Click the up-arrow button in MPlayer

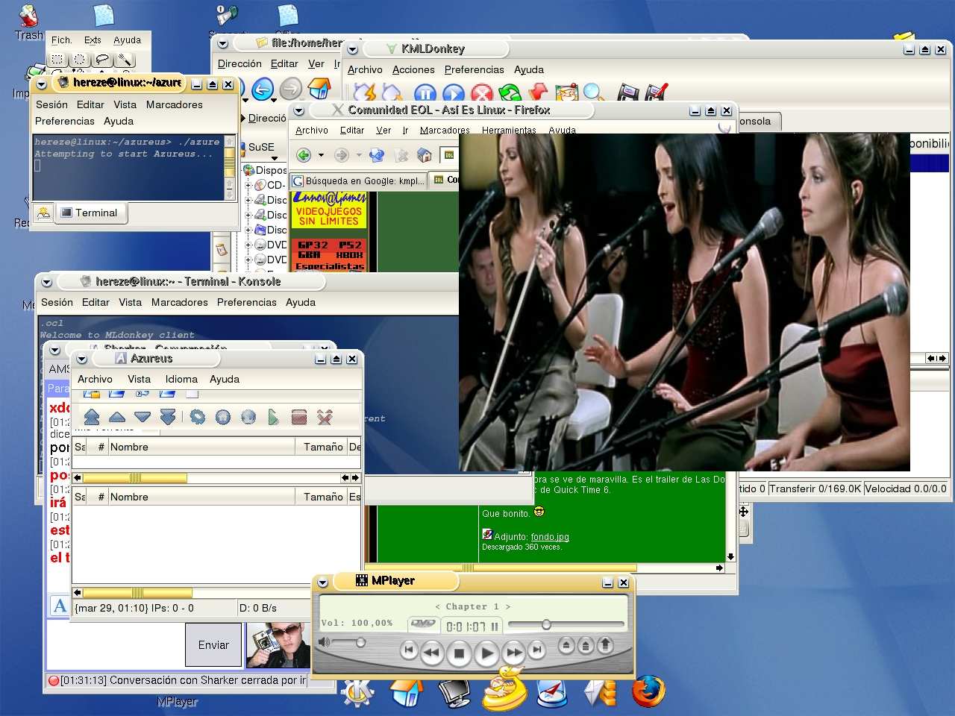coord(605,644)
